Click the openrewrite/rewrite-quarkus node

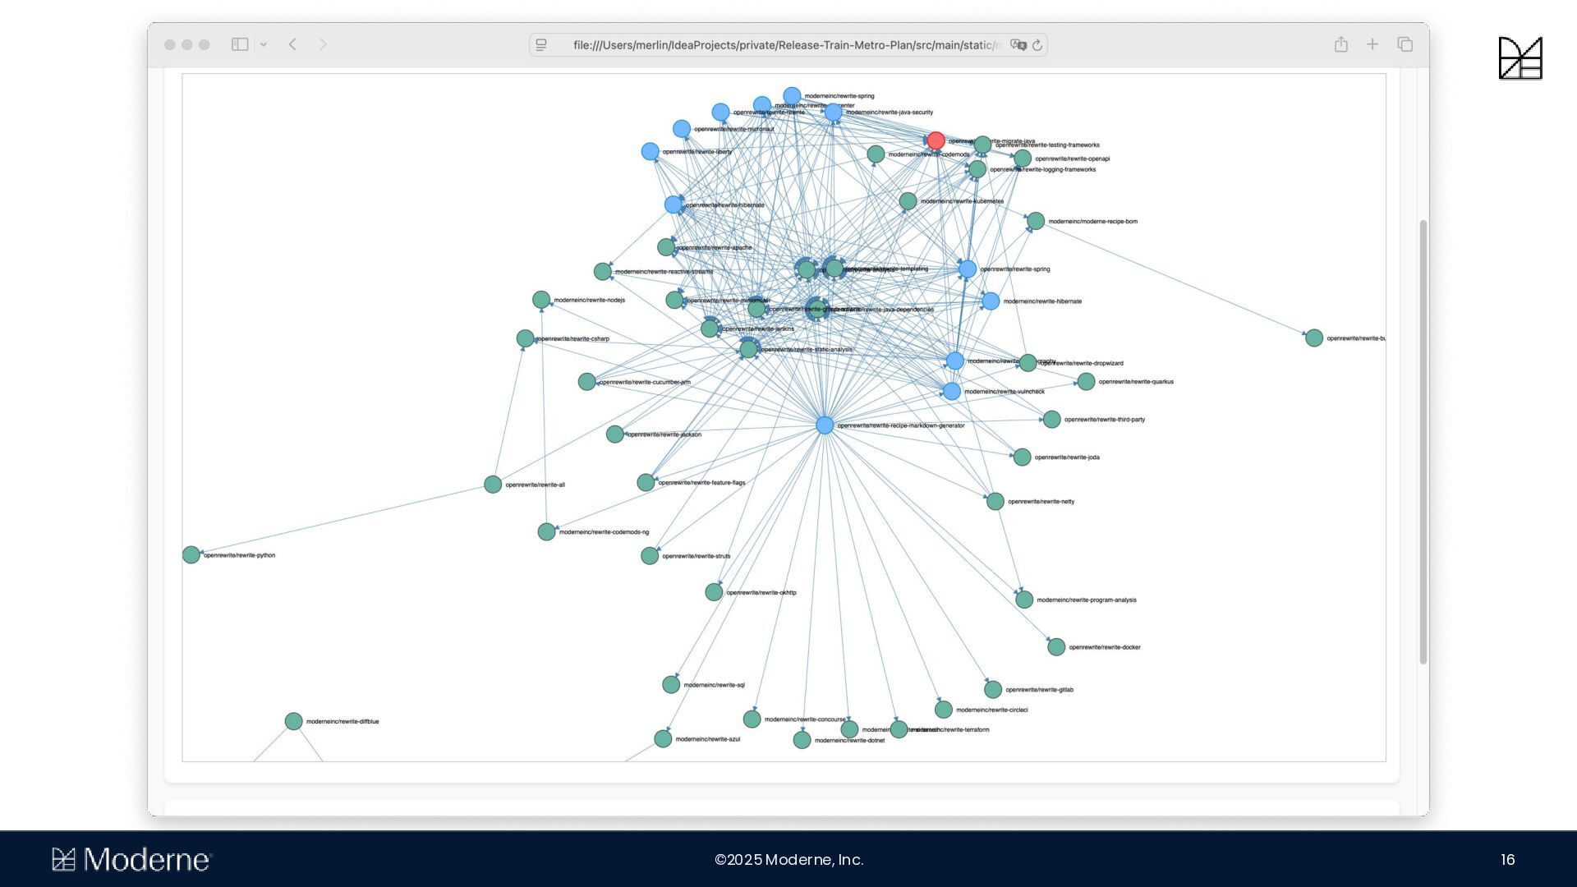pos(1086,381)
